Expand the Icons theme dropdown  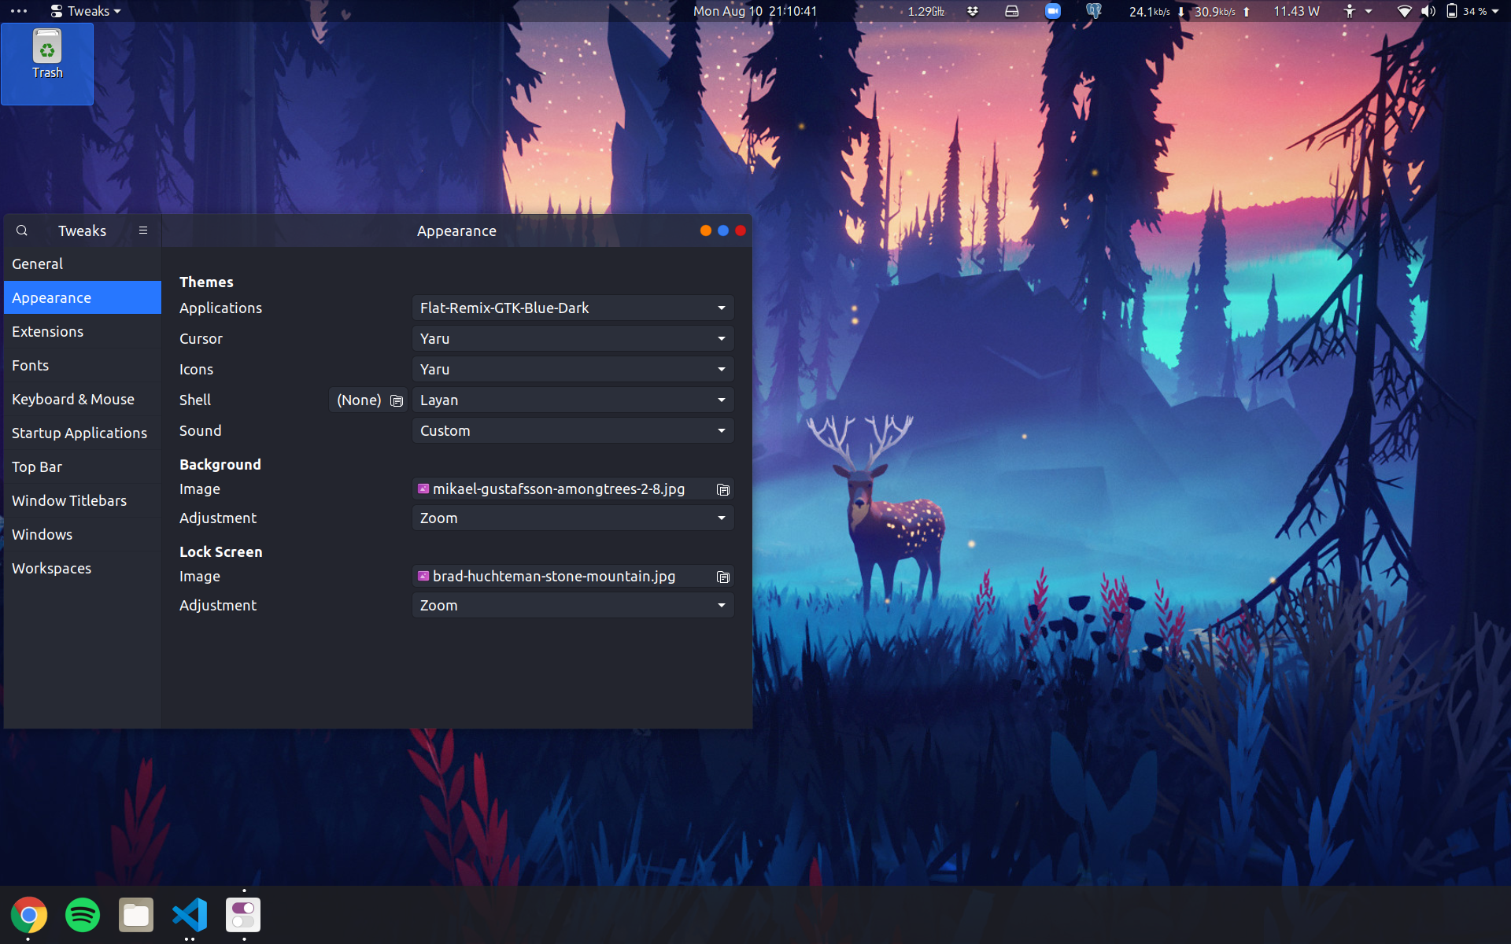click(571, 369)
